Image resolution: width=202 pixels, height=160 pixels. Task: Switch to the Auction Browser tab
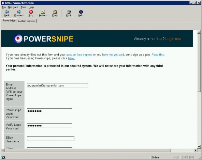27,21
